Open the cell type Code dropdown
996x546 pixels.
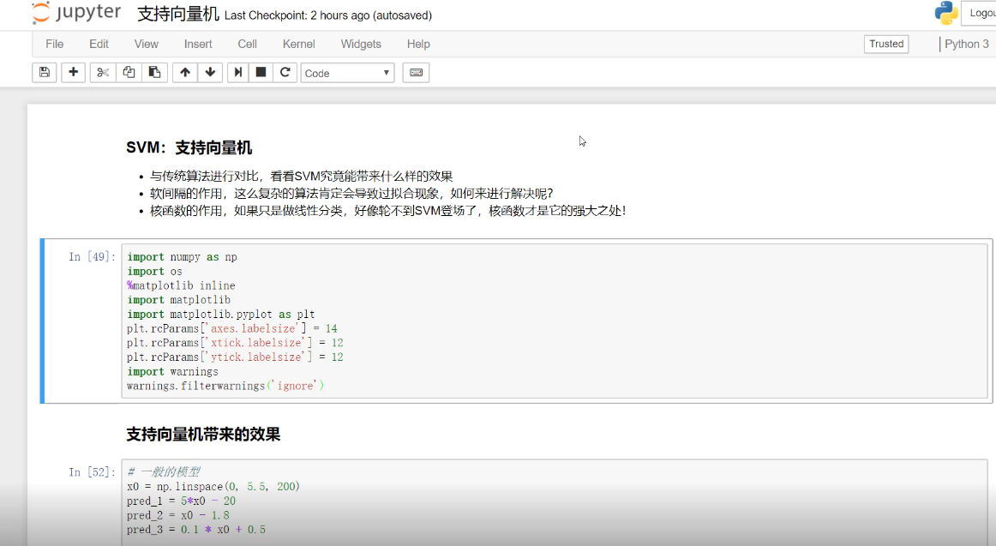click(x=347, y=73)
